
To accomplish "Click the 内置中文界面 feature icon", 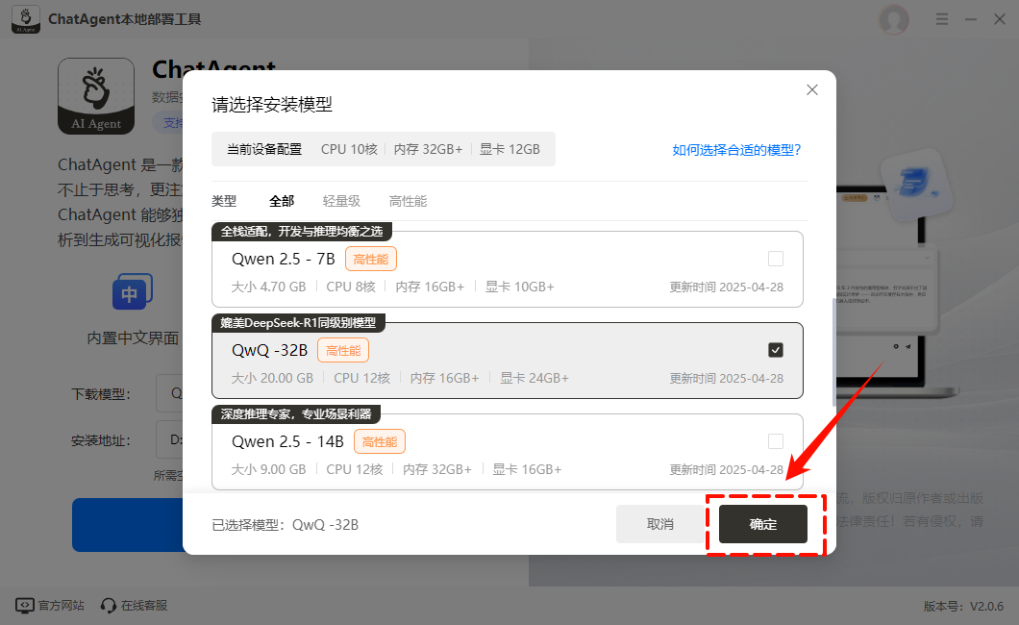I will 133,291.
